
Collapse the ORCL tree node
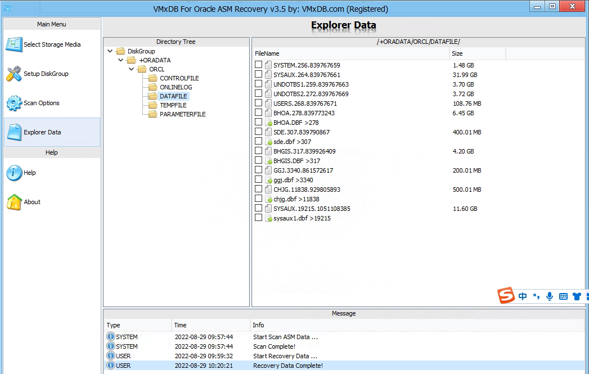[131, 69]
